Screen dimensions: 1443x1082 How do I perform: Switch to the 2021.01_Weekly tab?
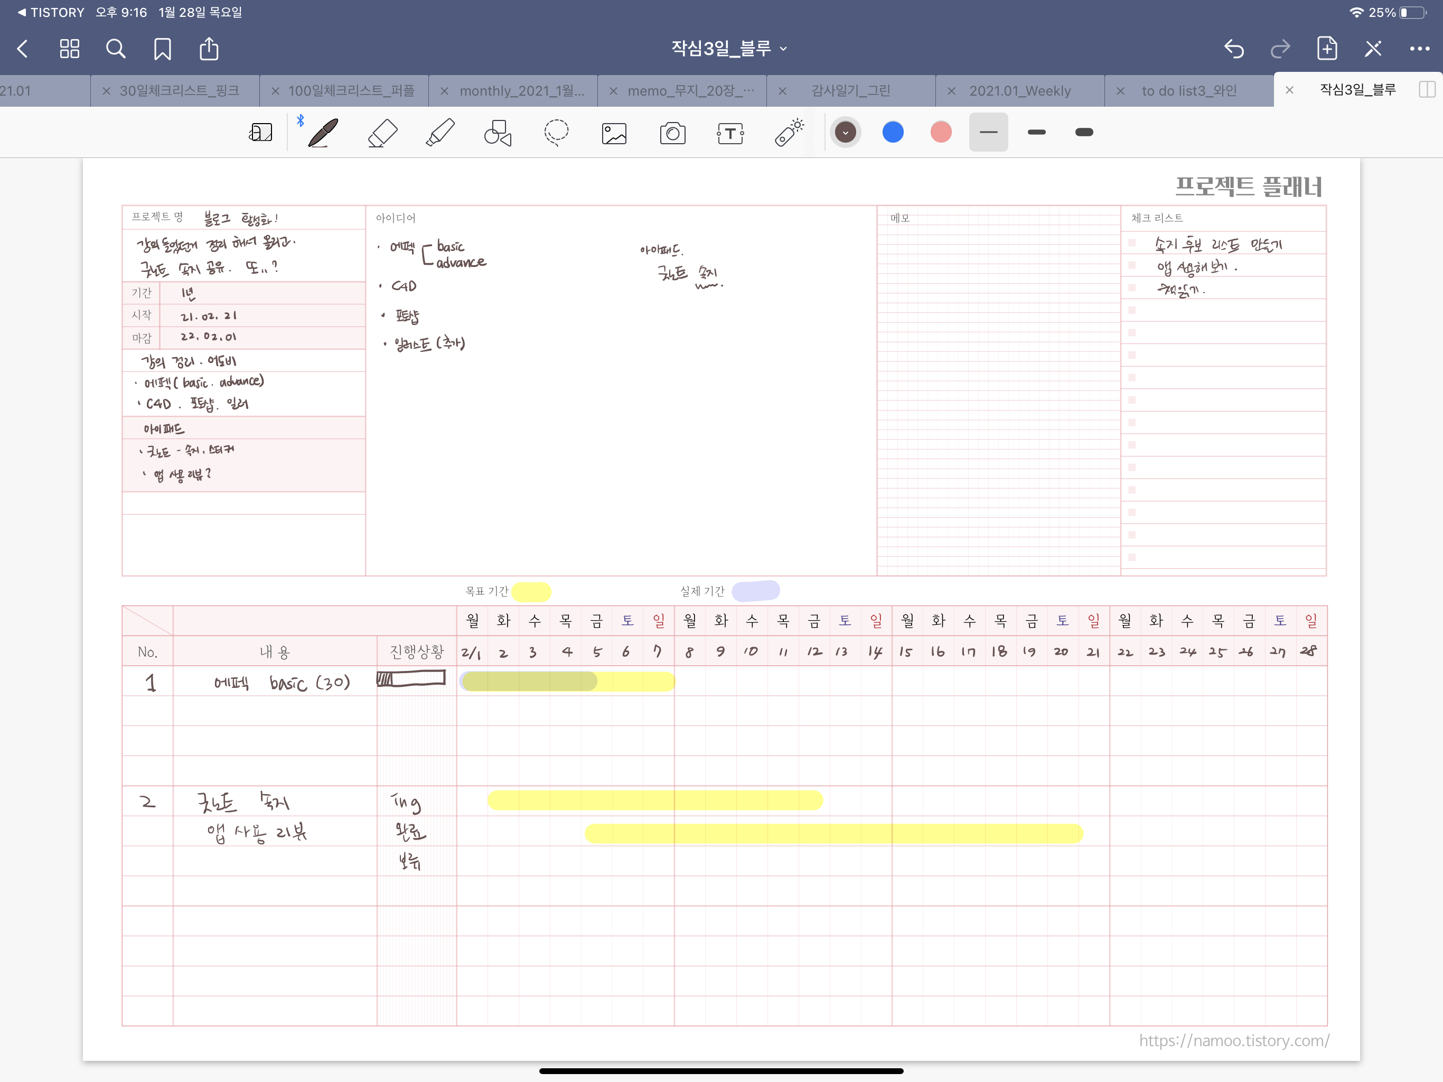click(1019, 91)
